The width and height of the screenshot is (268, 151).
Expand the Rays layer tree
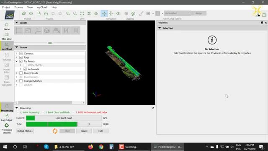[17, 57]
